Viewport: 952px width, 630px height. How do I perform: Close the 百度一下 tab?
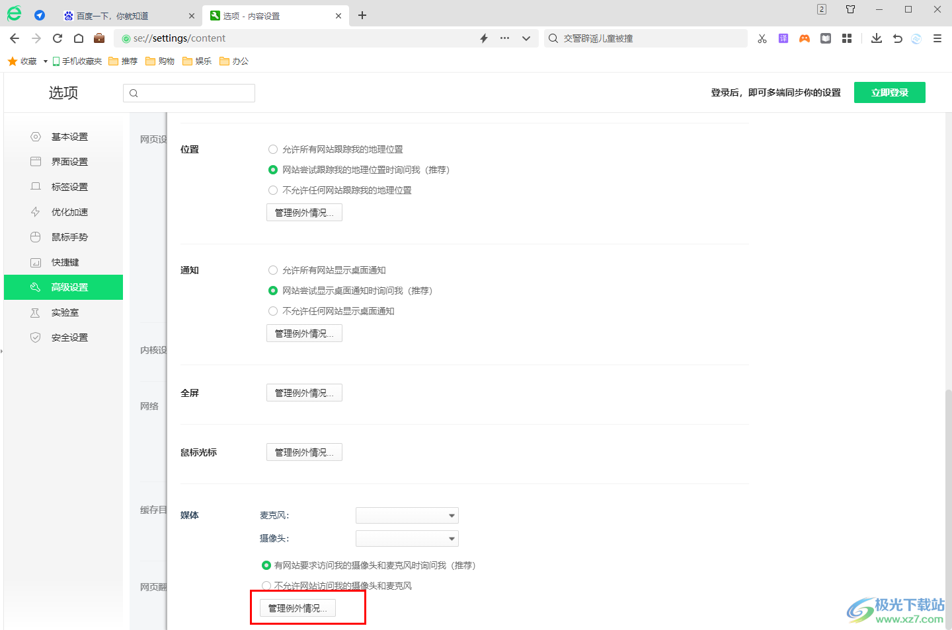[x=192, y=16]
